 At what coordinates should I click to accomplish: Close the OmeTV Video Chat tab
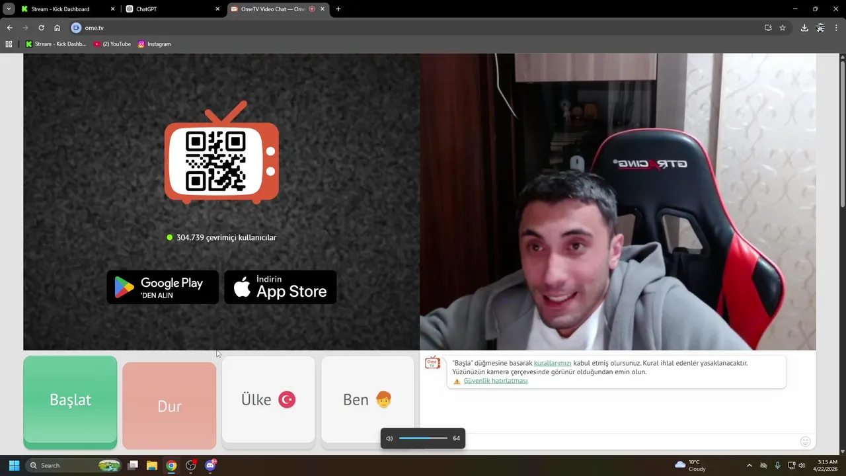pyautogui.click(x=323, y=9)
